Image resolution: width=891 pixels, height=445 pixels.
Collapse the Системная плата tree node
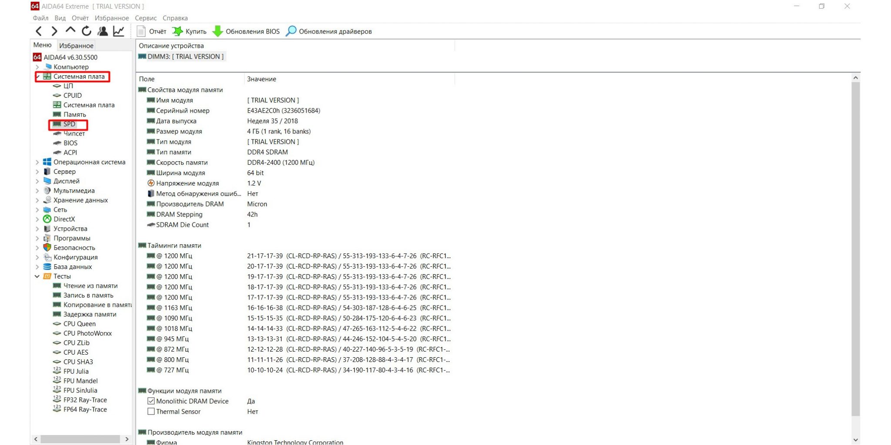[x=37, y=76]
